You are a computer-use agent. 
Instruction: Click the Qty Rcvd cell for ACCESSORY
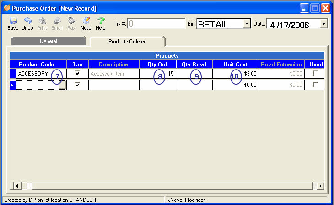[x=194, y=73]
